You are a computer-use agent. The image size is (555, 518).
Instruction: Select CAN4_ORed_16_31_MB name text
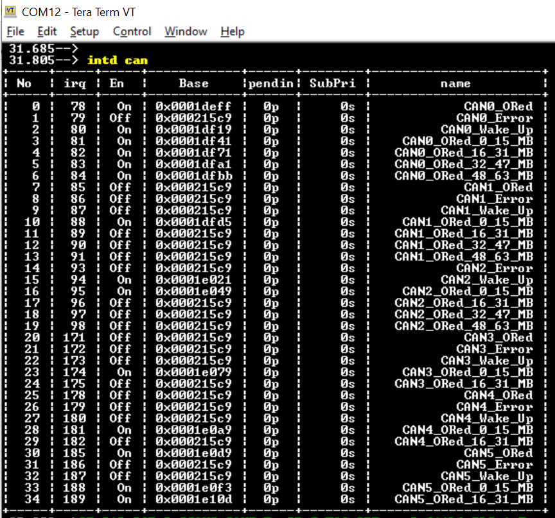[x=464, y=441]
